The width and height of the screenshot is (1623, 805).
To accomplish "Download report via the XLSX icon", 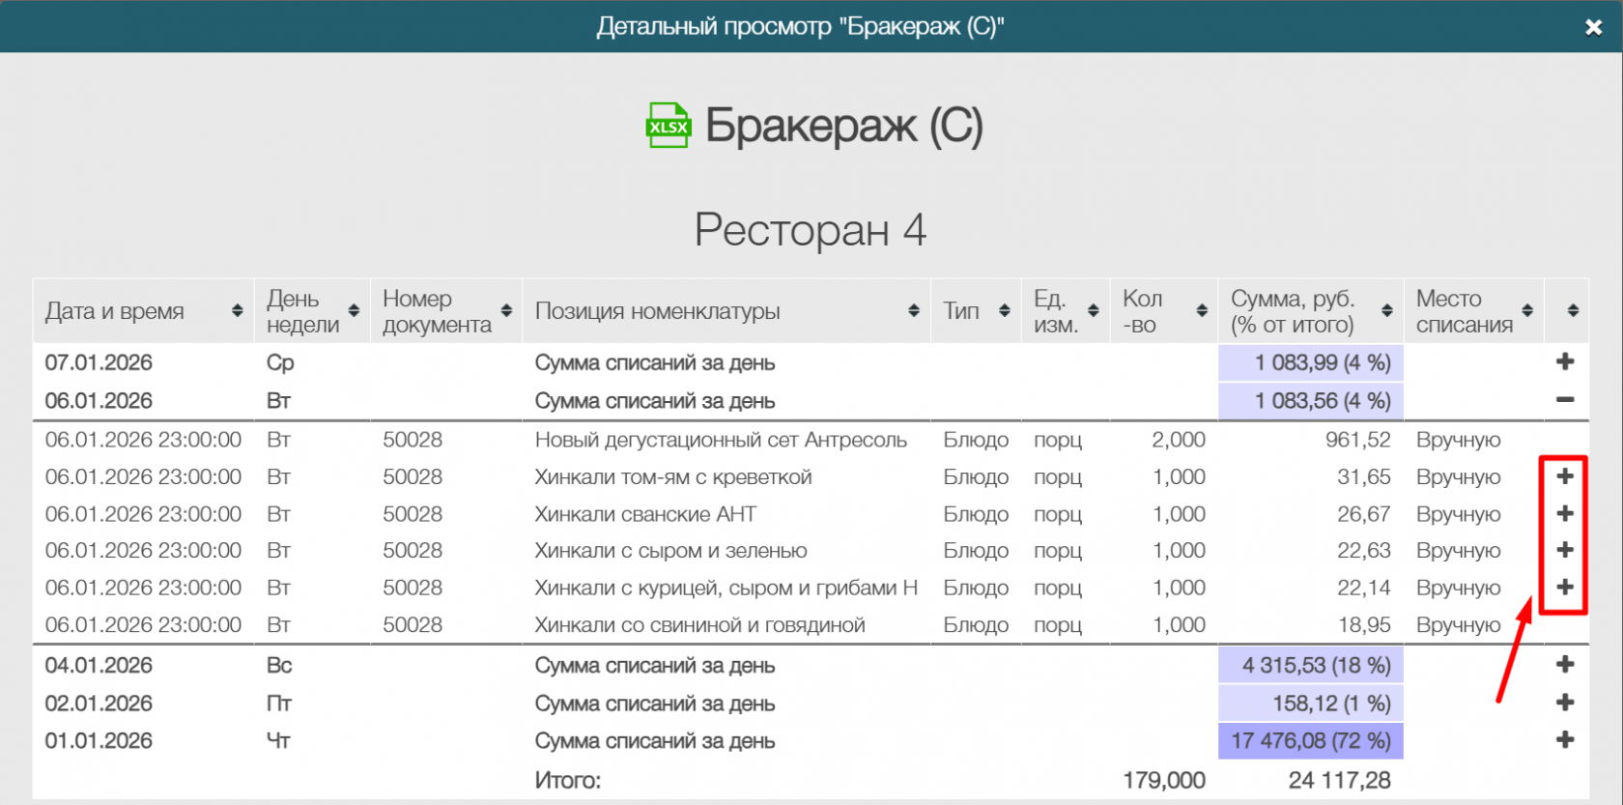I will point(668,126).
